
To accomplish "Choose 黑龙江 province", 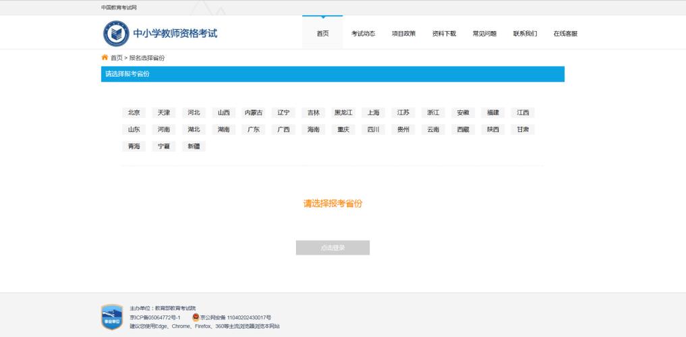I will (343, 113).
